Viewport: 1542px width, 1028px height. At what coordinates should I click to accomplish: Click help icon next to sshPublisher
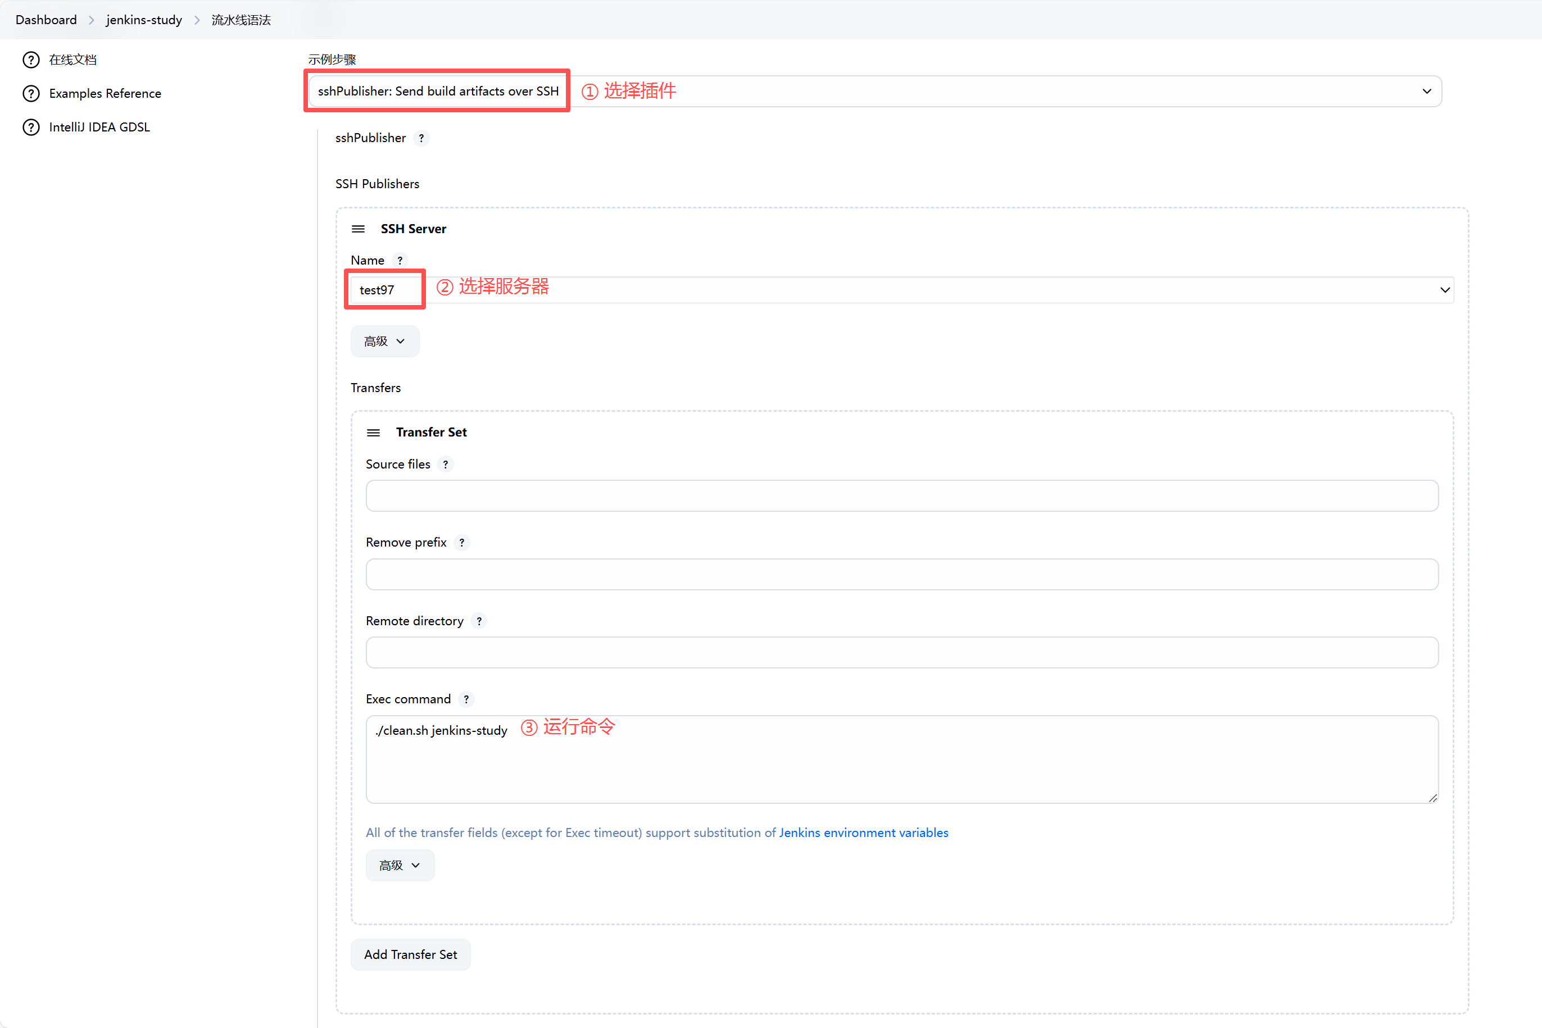421,138
